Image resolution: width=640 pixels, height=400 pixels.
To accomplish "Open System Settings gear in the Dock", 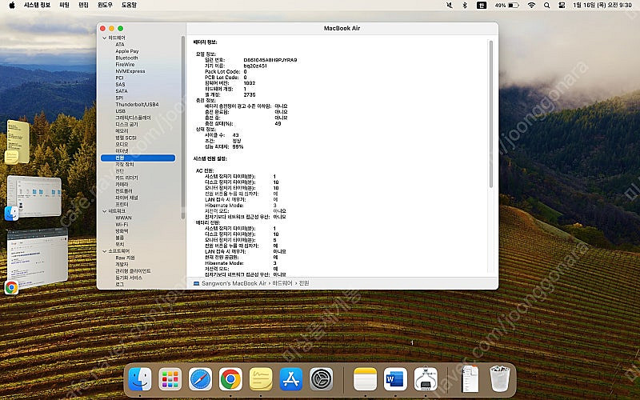I will click(322, 379).
